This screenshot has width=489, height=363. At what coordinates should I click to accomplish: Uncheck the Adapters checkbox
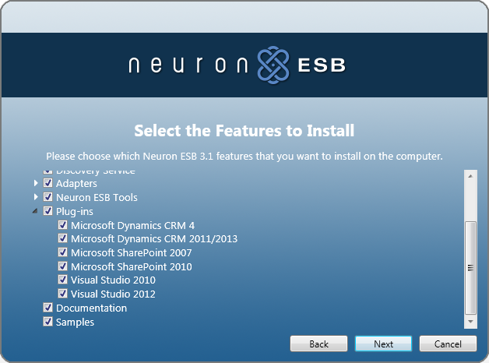pyautogui.click(x=47, y=183)
